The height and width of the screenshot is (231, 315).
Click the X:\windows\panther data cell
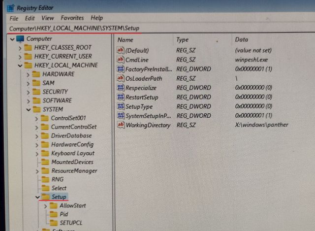(261, 125)
